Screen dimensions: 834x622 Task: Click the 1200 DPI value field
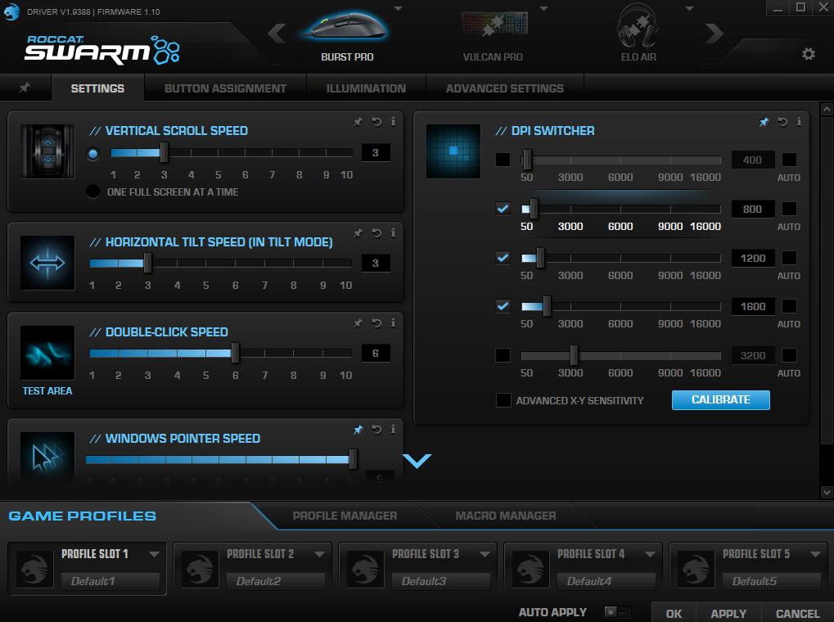click(753, 258)
